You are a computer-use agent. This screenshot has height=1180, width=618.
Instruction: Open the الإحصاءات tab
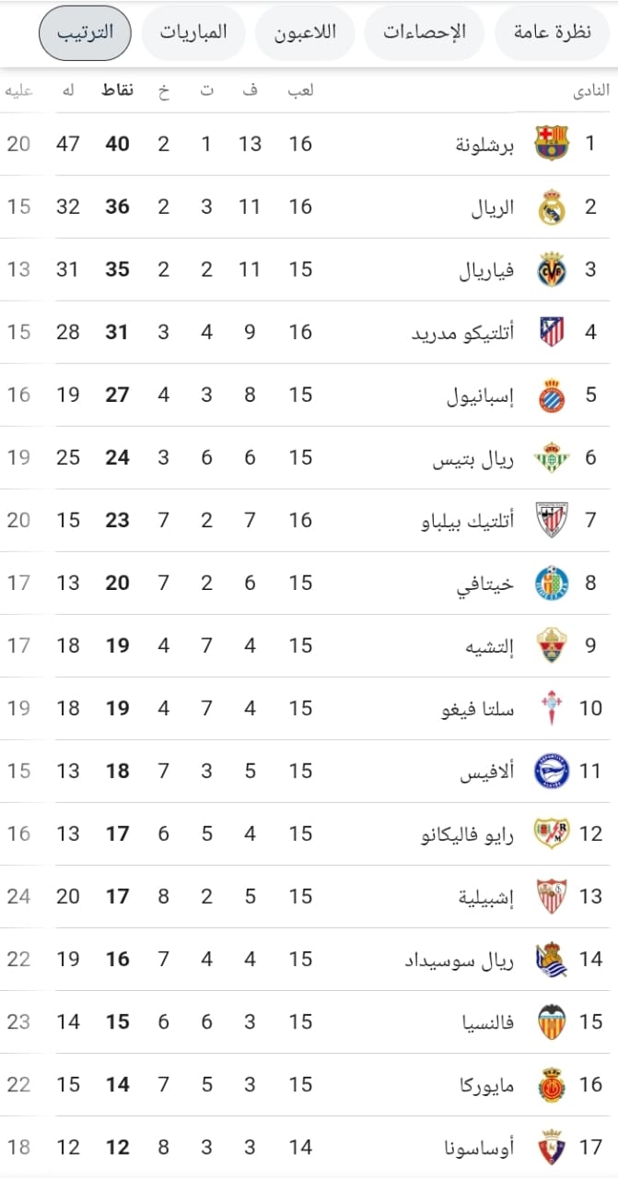pos(424,30)
